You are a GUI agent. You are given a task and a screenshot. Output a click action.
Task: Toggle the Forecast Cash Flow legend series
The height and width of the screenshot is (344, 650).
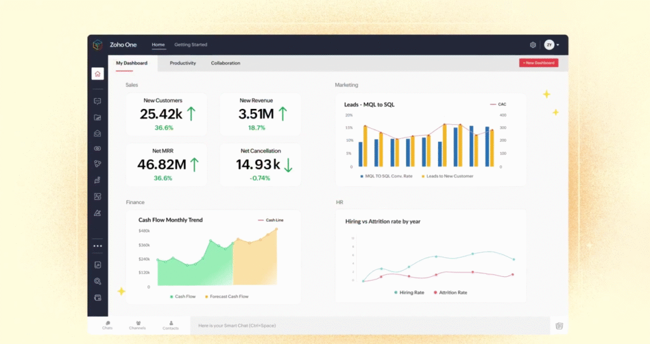pyautogui.click(x=226, y=296)
